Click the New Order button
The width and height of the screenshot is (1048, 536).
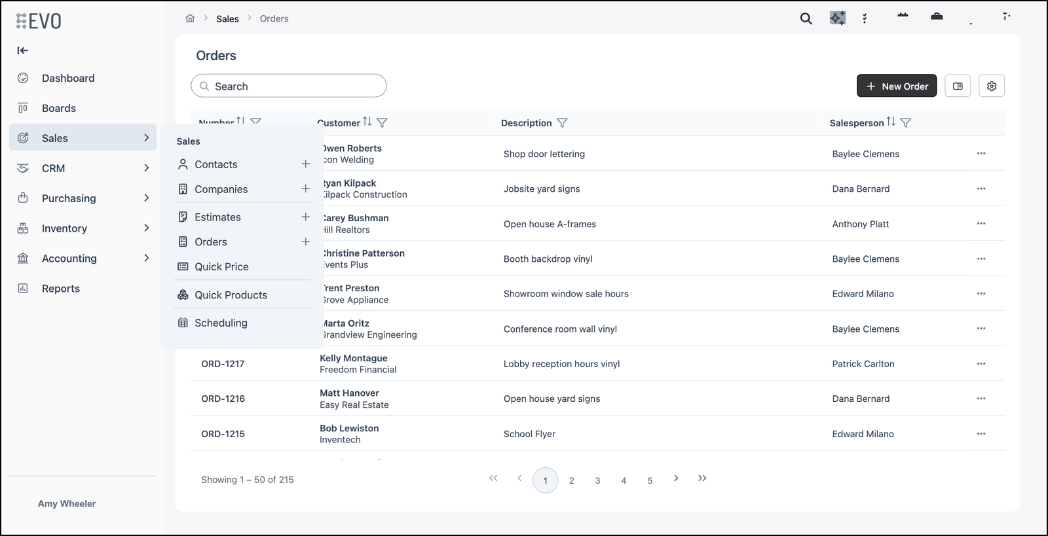(897, 86)
